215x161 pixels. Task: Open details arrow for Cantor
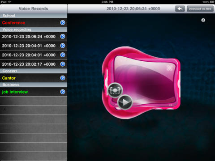click(63, 78)
